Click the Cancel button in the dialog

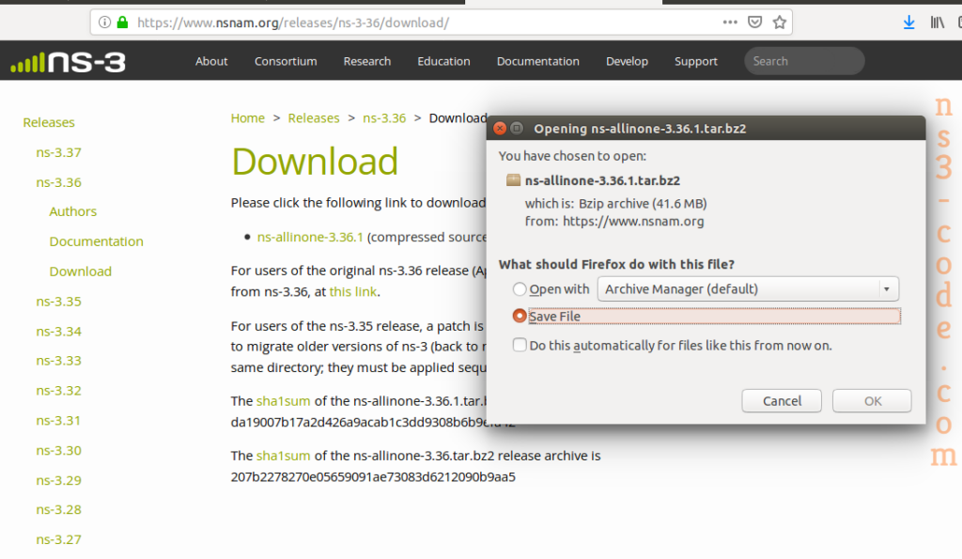pyautogui.click(x=782, y=400)
